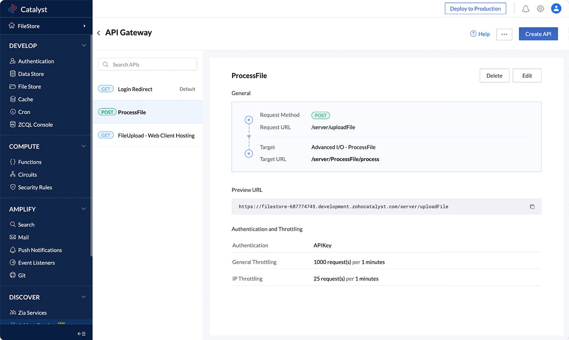The height and width of the screenshot is (340, 569).
Task: Open the user profile avatar
Action: [x=556, y=8]
